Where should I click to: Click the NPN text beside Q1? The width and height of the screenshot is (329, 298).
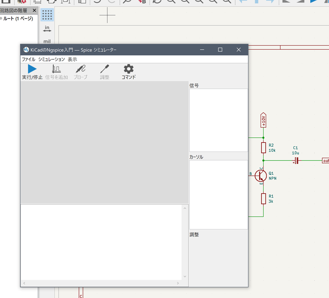[x=273, y=179]
